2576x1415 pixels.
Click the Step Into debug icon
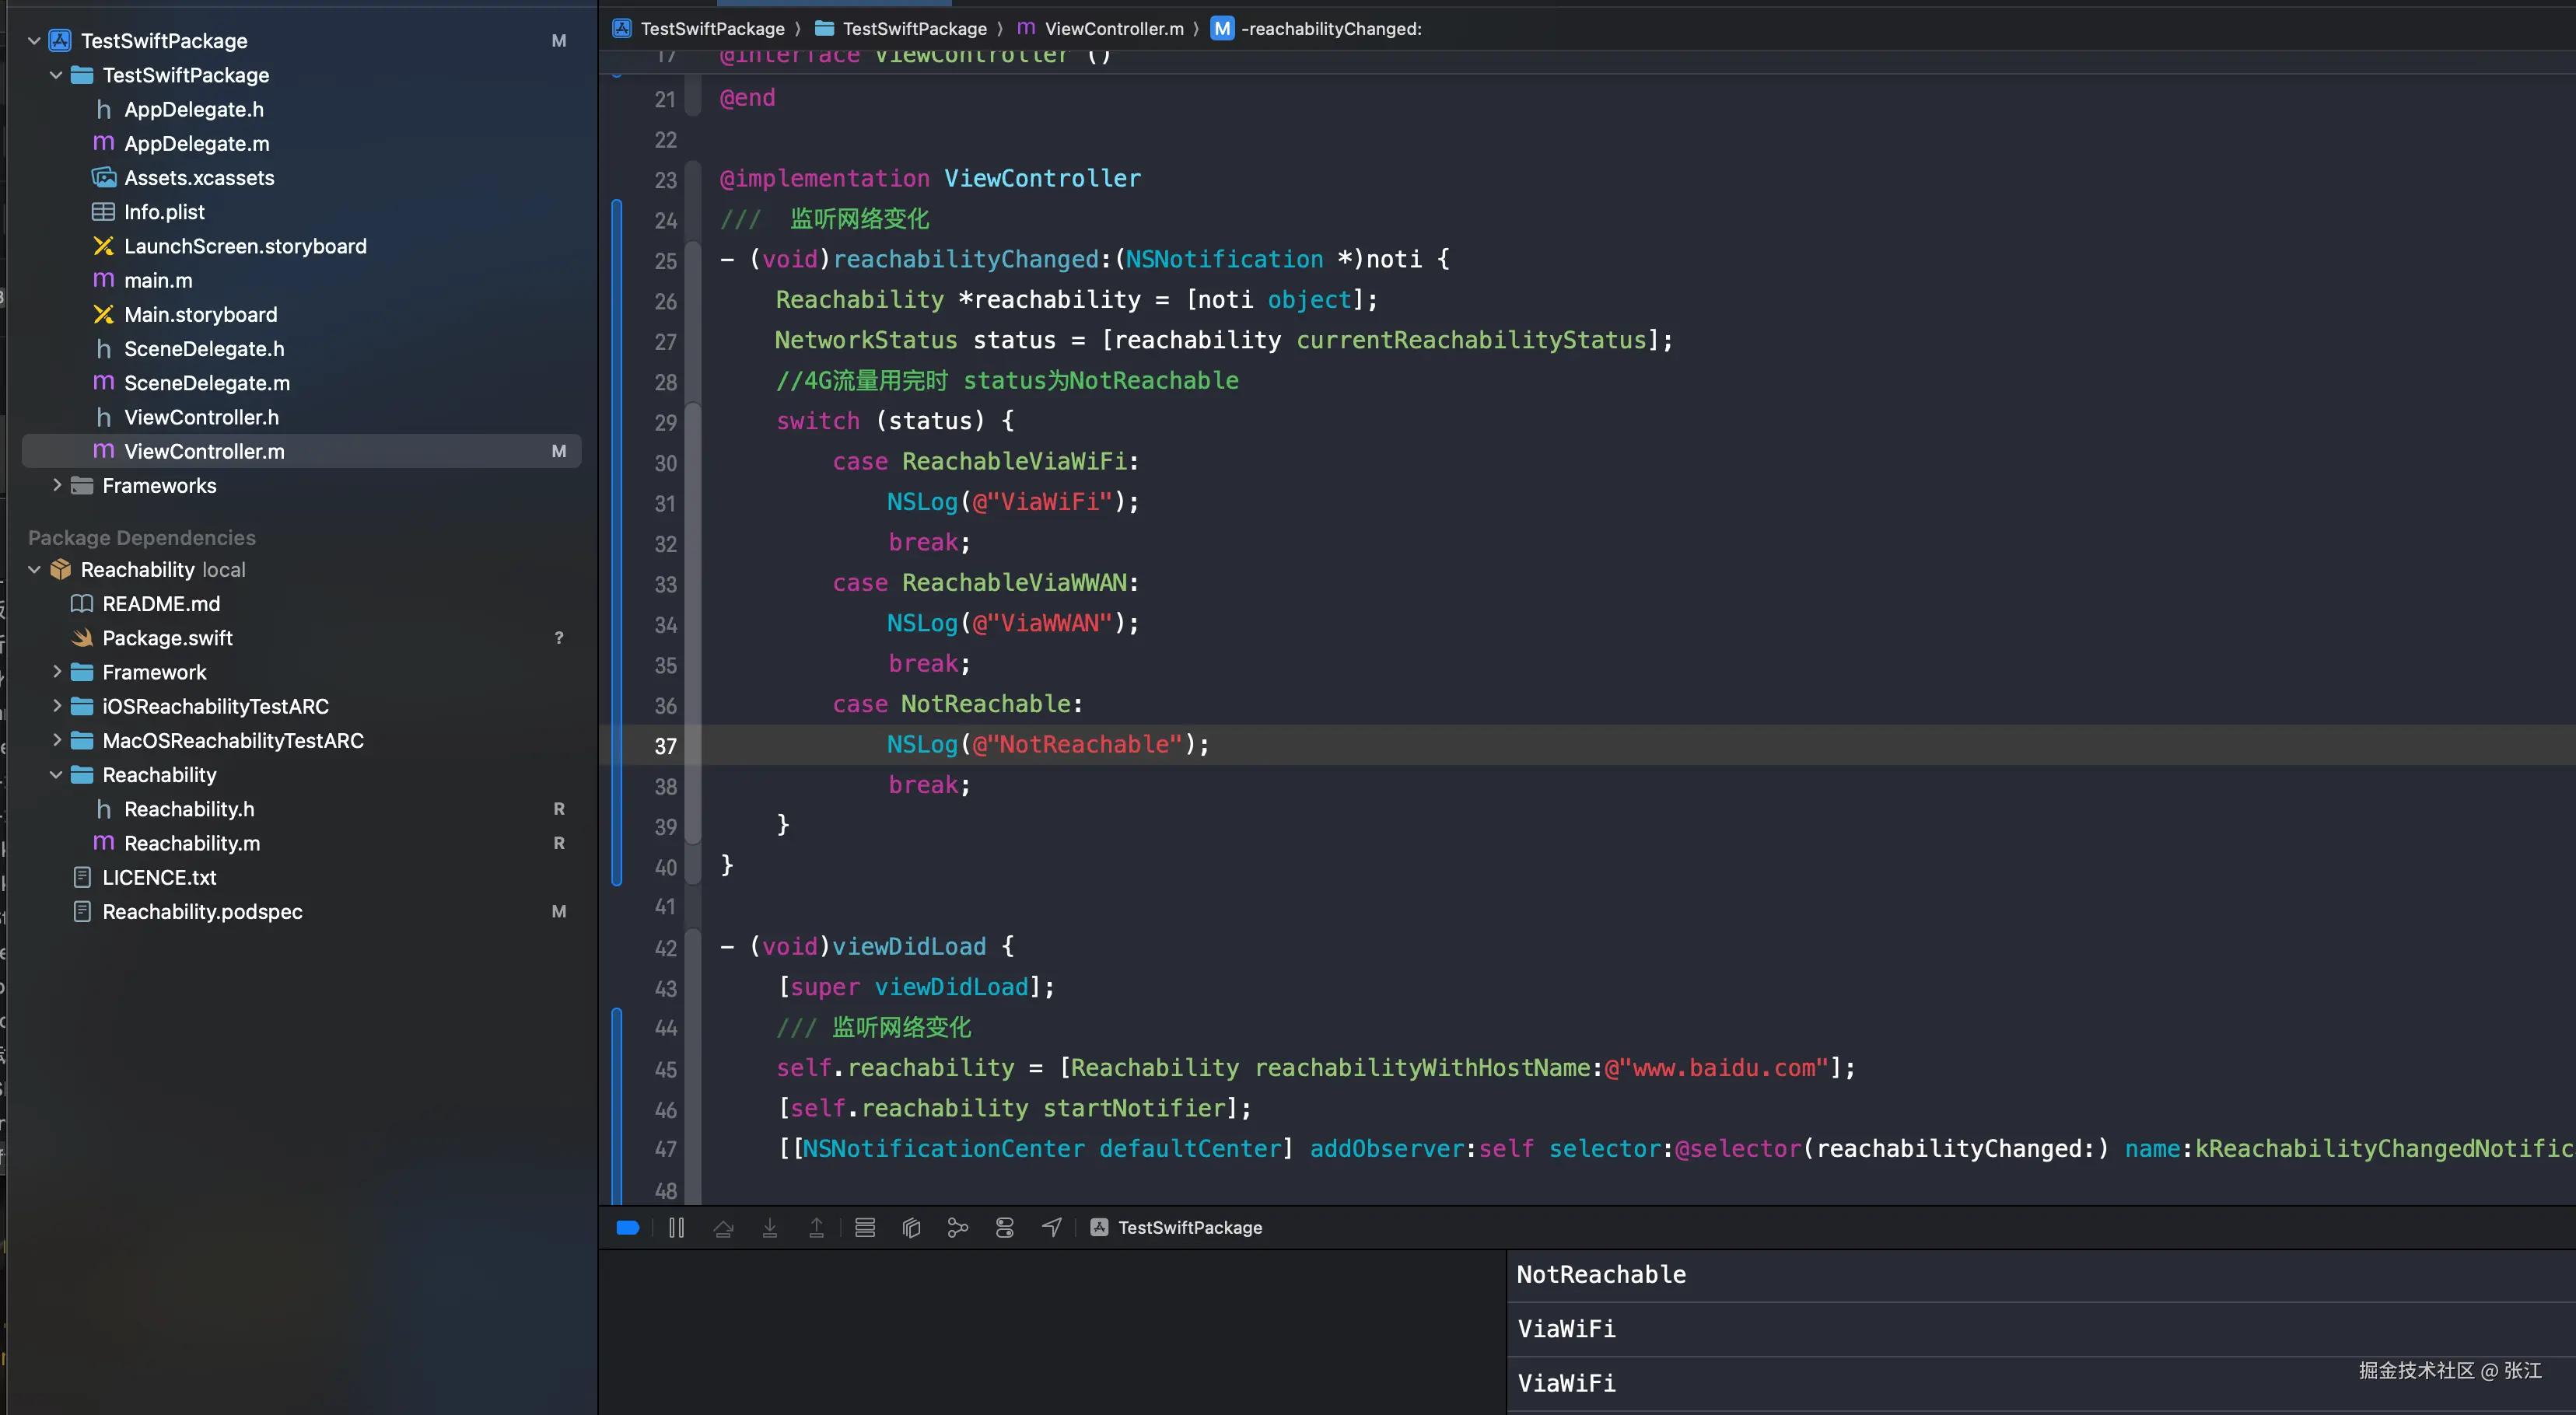[770, 1227]
